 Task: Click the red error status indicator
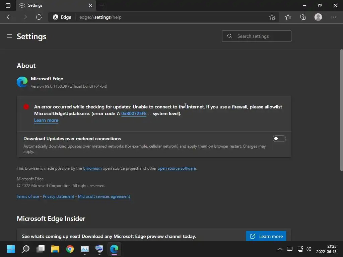(26, 107)
